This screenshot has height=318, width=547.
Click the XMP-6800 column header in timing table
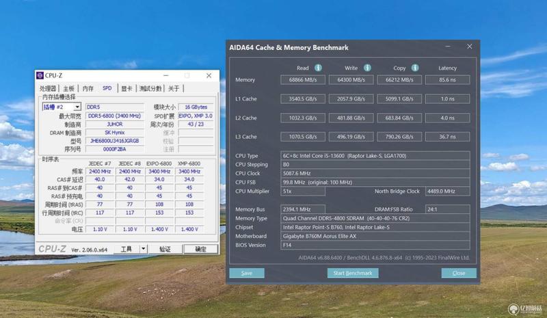(189, 163)
